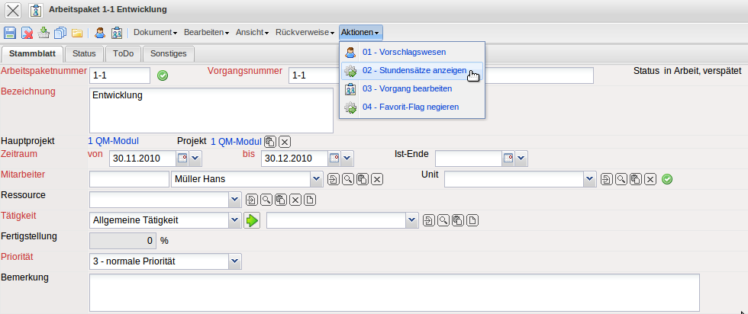748x314 pixels.
Task: Click in the Arbeitspaketnummer field
Action: [x=120, y=75]
